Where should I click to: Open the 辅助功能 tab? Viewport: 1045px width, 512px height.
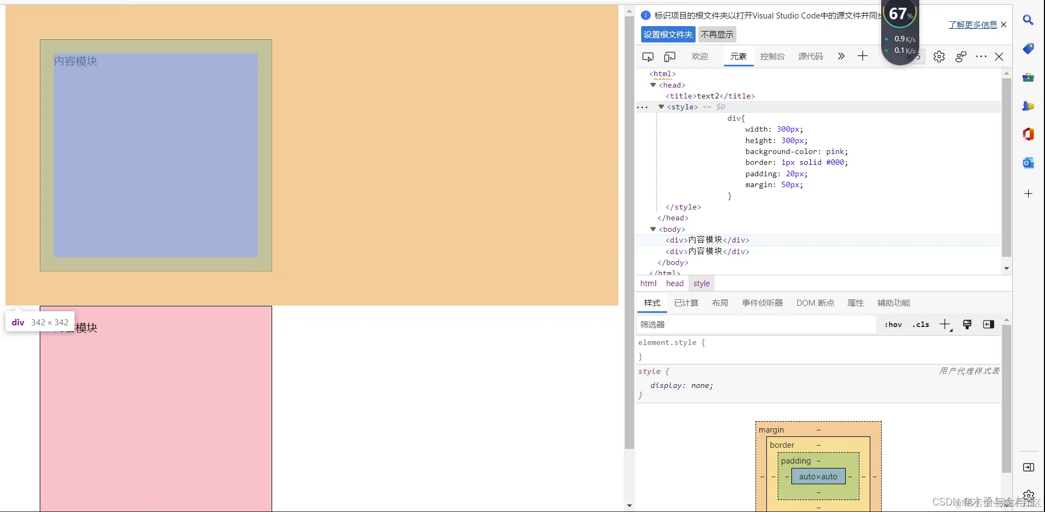tap(894, 303)
